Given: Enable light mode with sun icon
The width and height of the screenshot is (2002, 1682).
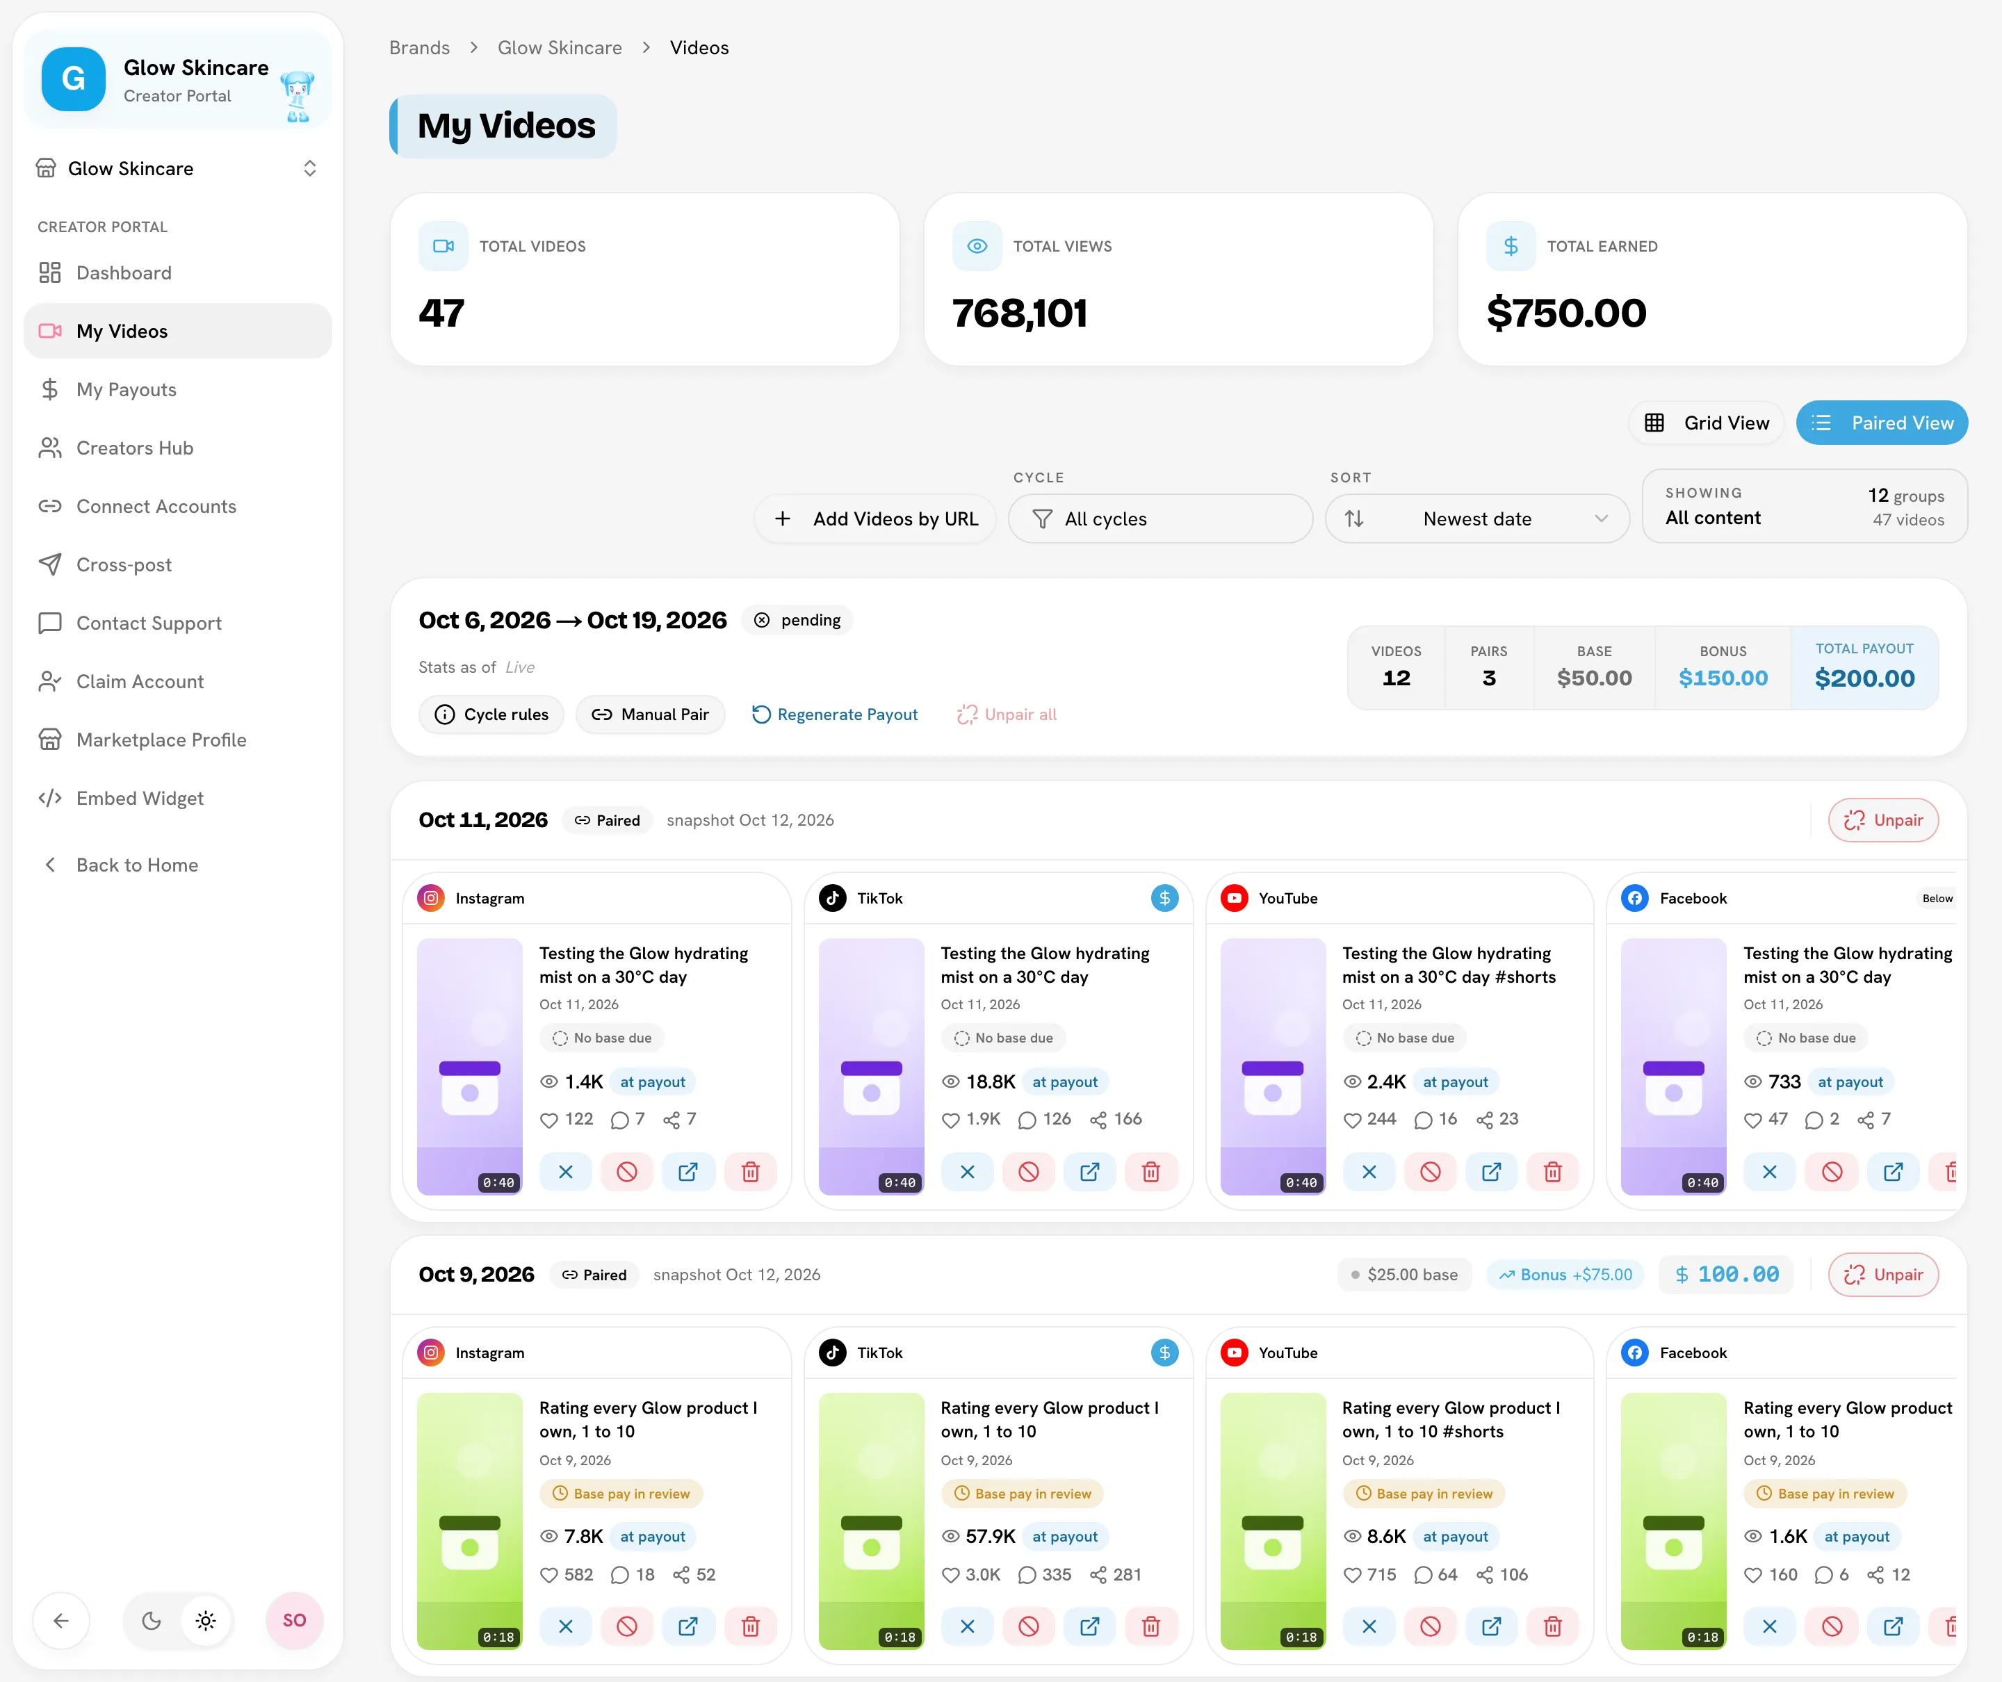Looking at the screenshot, I should click(206, 1620).
